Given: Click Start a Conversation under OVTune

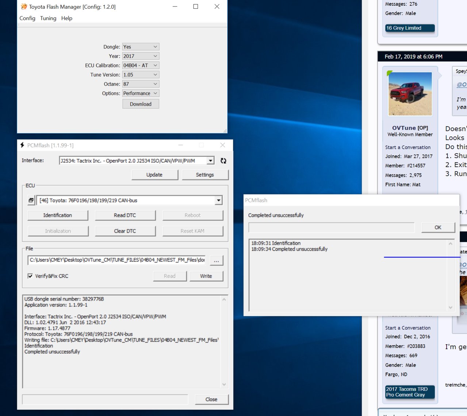Looking at the screenshot, I should [x=408, y=147].
